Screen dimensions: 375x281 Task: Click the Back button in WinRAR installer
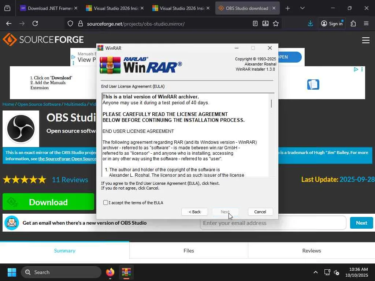tap(194, 212)
